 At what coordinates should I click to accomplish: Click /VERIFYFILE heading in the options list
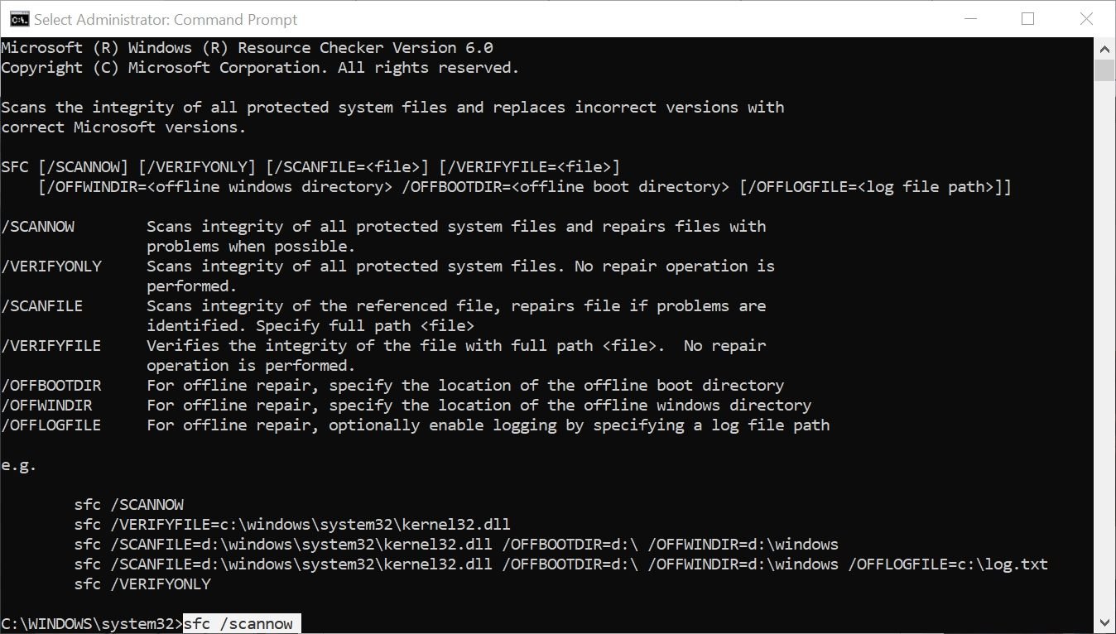51,346
